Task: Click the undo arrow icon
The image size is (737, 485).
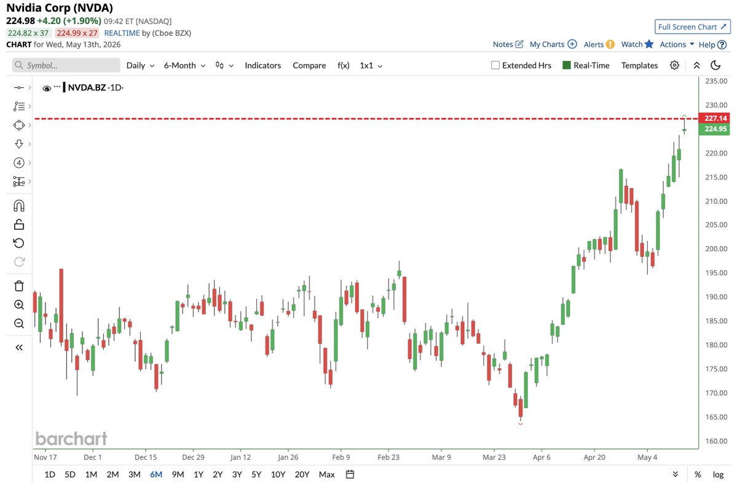Action: point(19,243)
